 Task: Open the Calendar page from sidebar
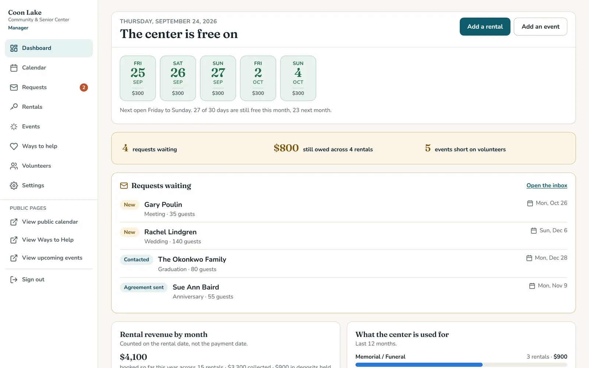[x=49, y=68]
